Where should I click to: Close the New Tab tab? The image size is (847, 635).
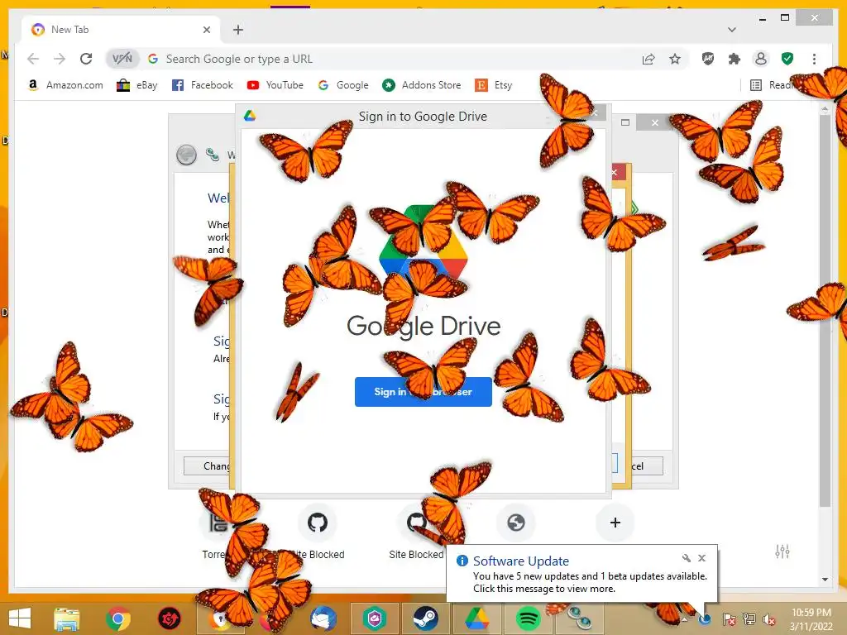coord(206,30)
